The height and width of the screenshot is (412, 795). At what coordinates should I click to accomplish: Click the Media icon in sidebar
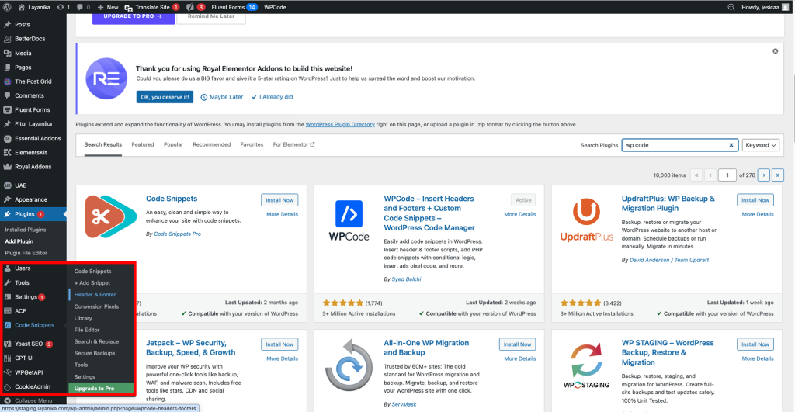(8, 54)
